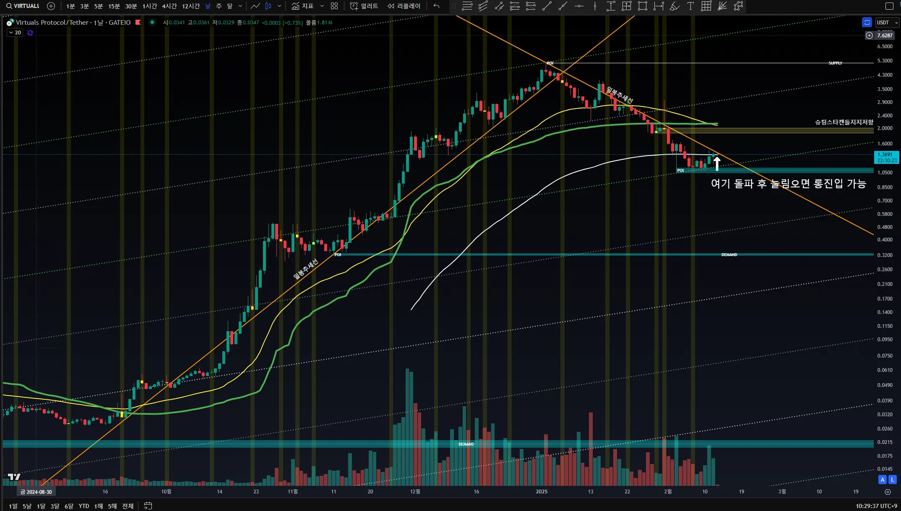The height and width of the screenshot is (511, 901).
Task: Select the 1일 date range
Action: click(x=13, y=506)
